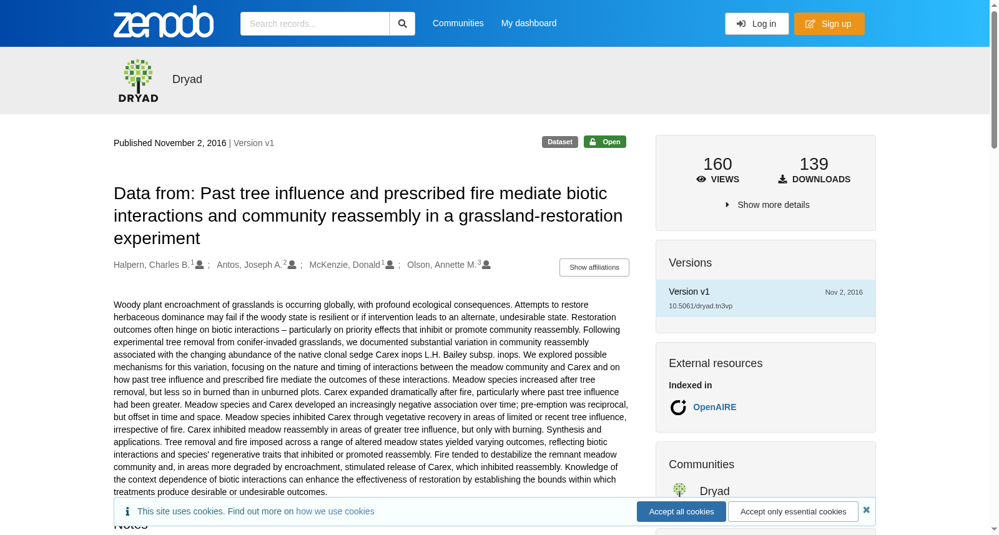
Task: Click the Zenodo logo
Action: [x=164, y=22]
